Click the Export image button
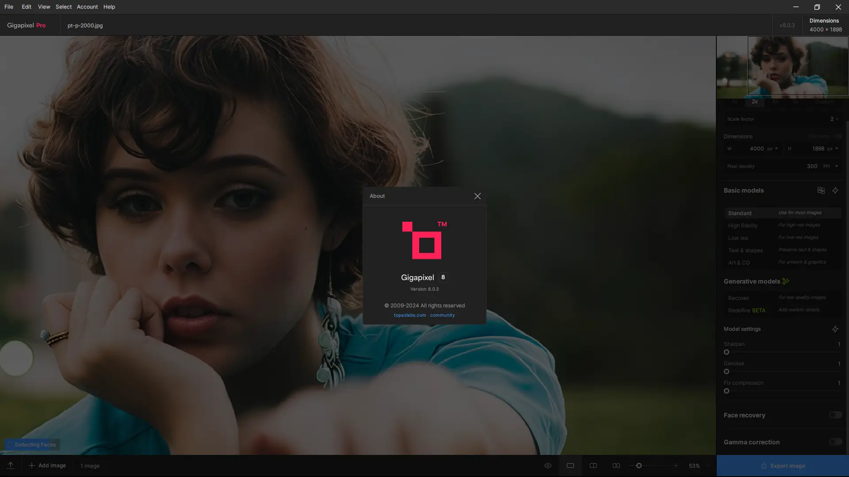Viewport: 849px width, 477px height. coord(783,466)
